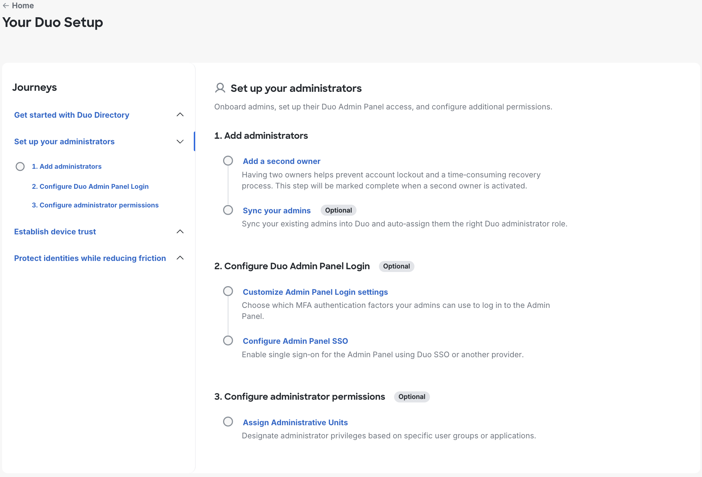The image size is (702, 477).
Task: Open Sync your admins link
Action: coord(277,211)
